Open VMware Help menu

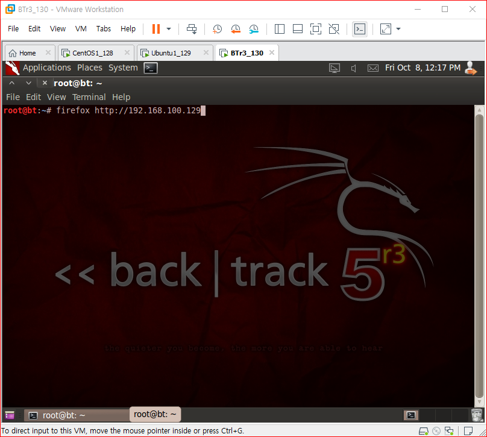point(128,28)
